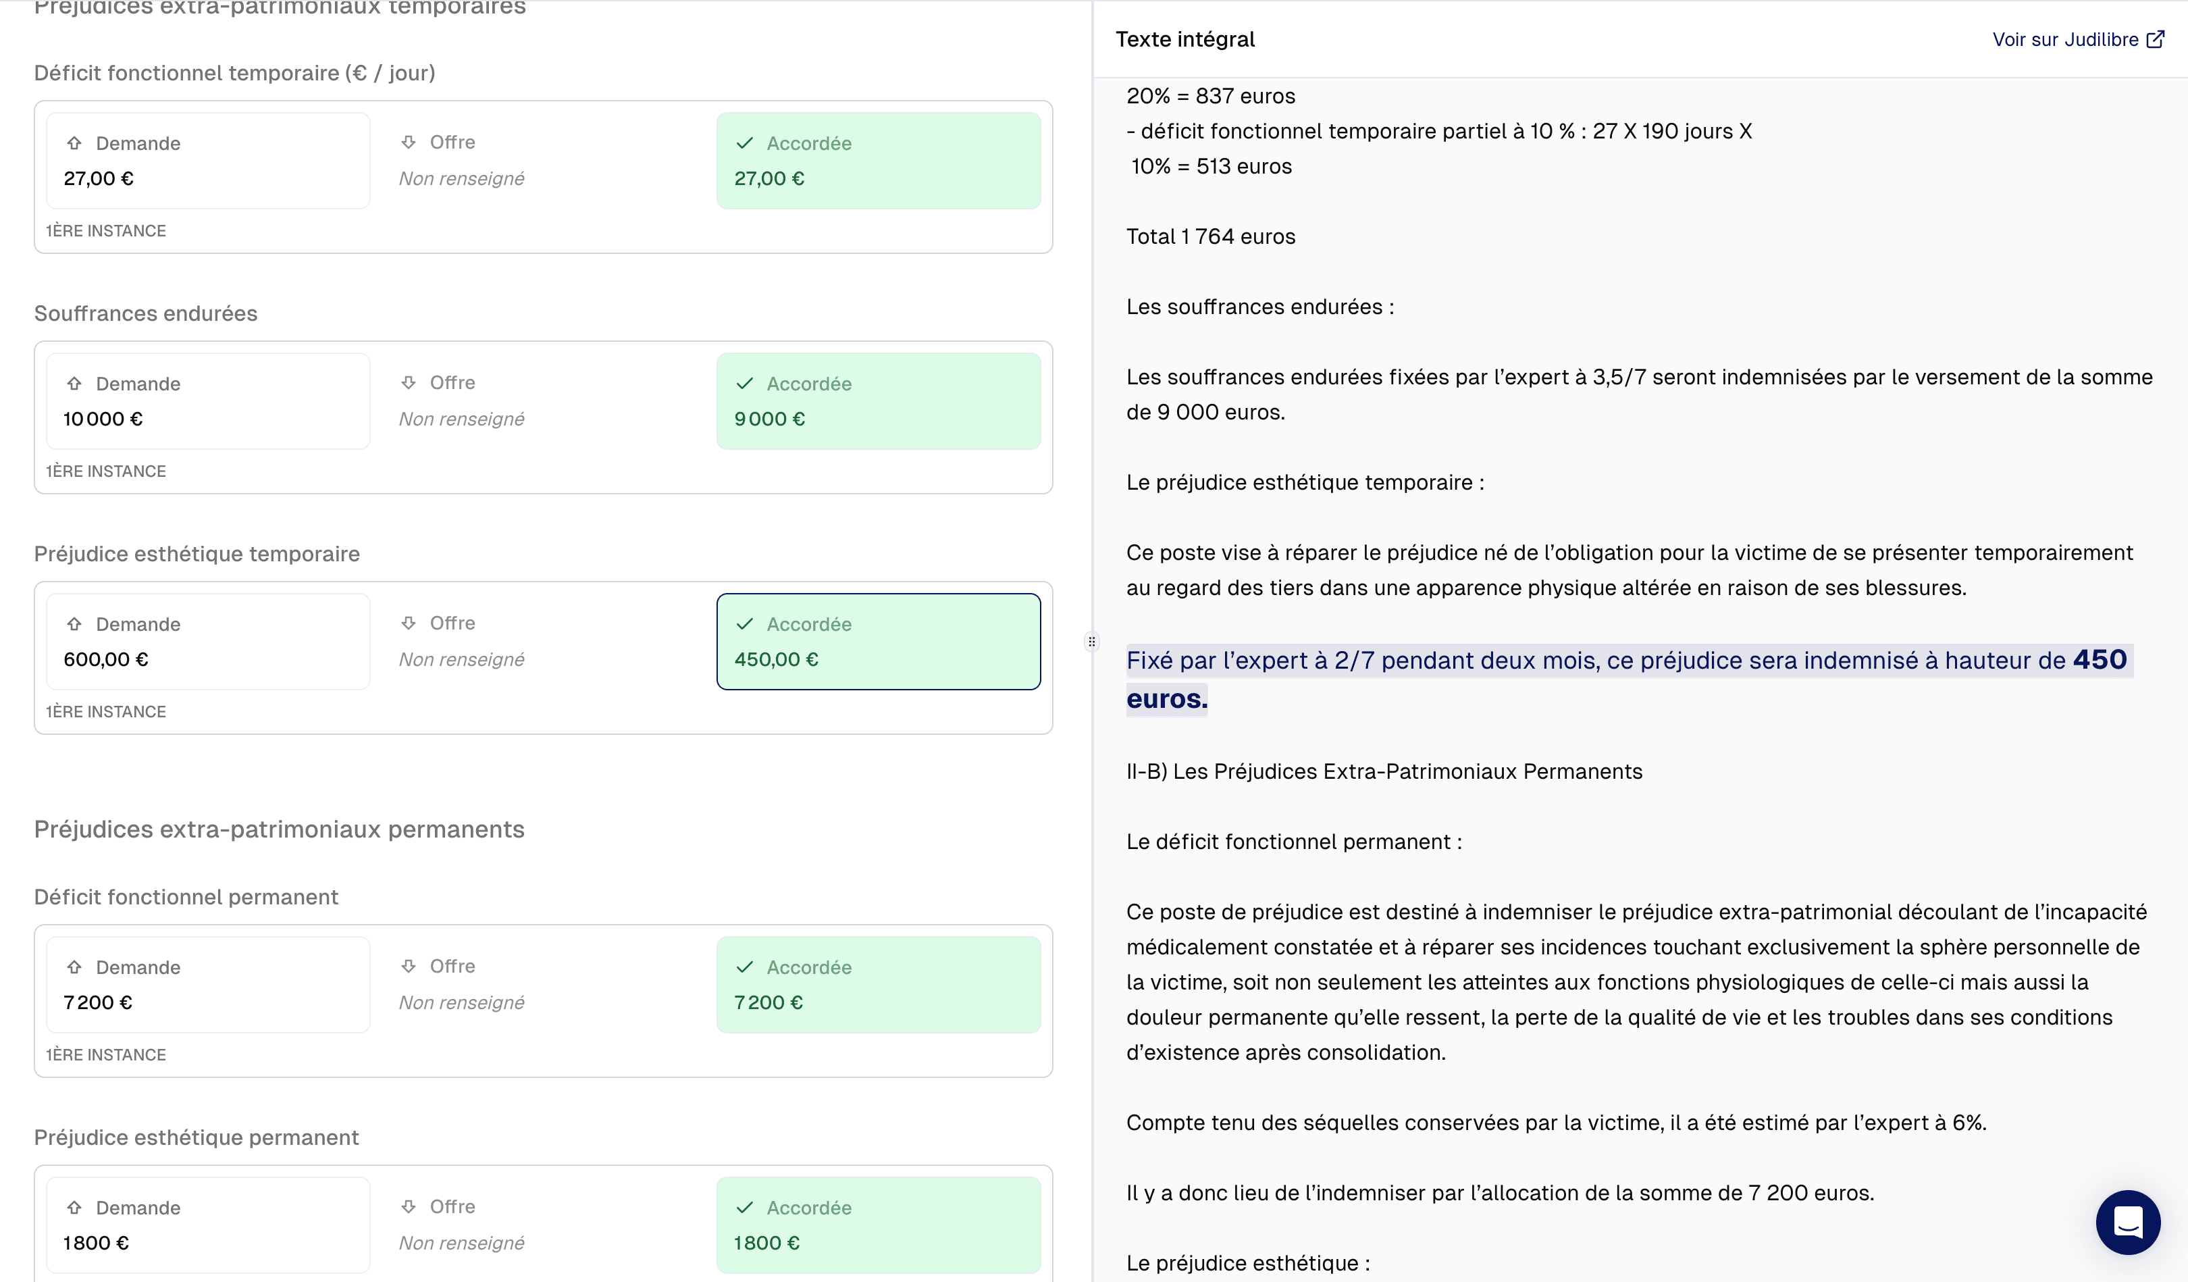Click the Offre icon for Déficit fonctionnel permanent

click(x=409, y=966)
